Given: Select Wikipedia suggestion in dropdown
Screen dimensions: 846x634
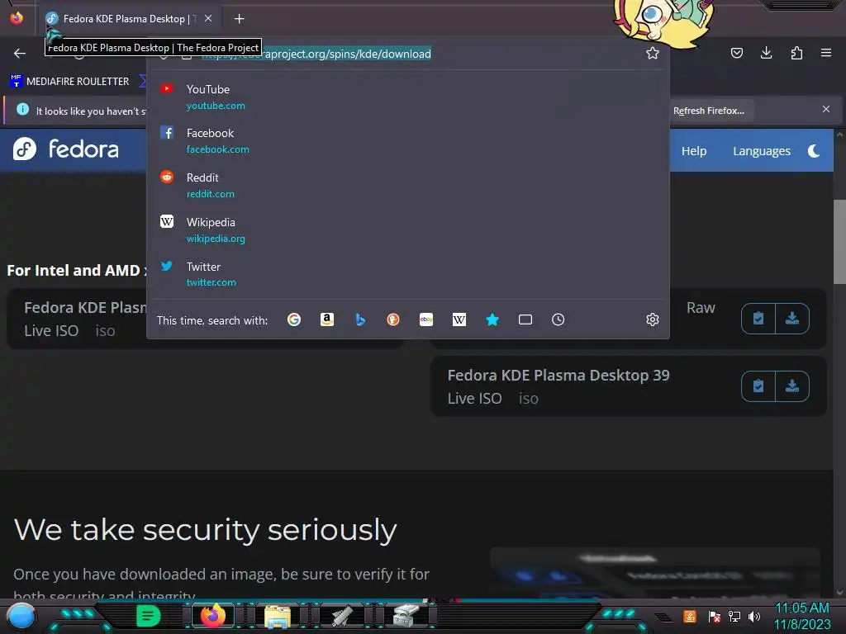Looking at the screenshot, I should point(408,229).
